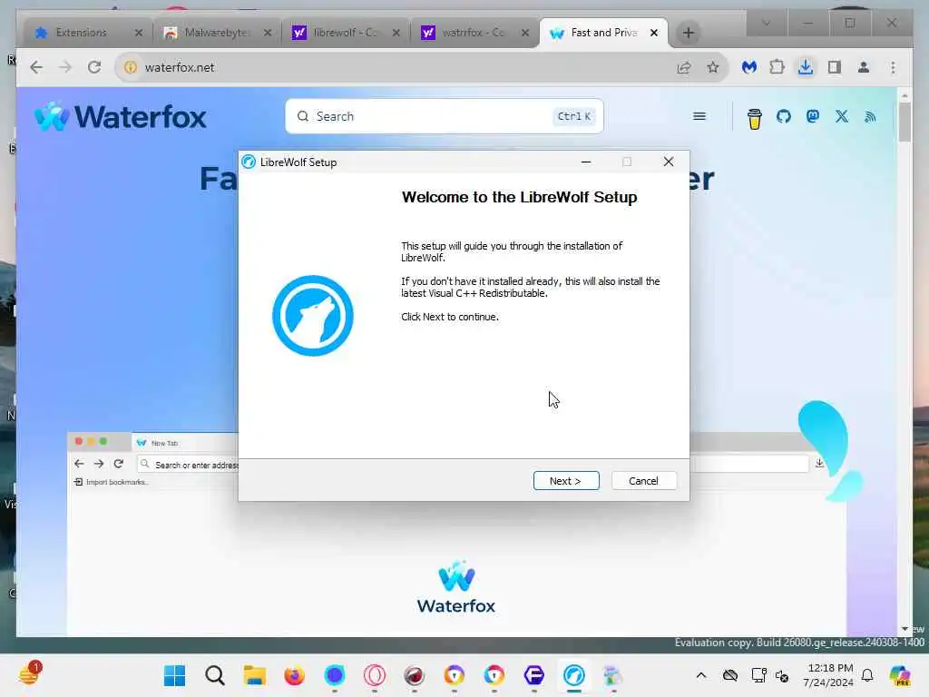Viewport: 929px width, 697px height.
Task: Open taskbar widgets icon with badge
Action: coord(30,674)
